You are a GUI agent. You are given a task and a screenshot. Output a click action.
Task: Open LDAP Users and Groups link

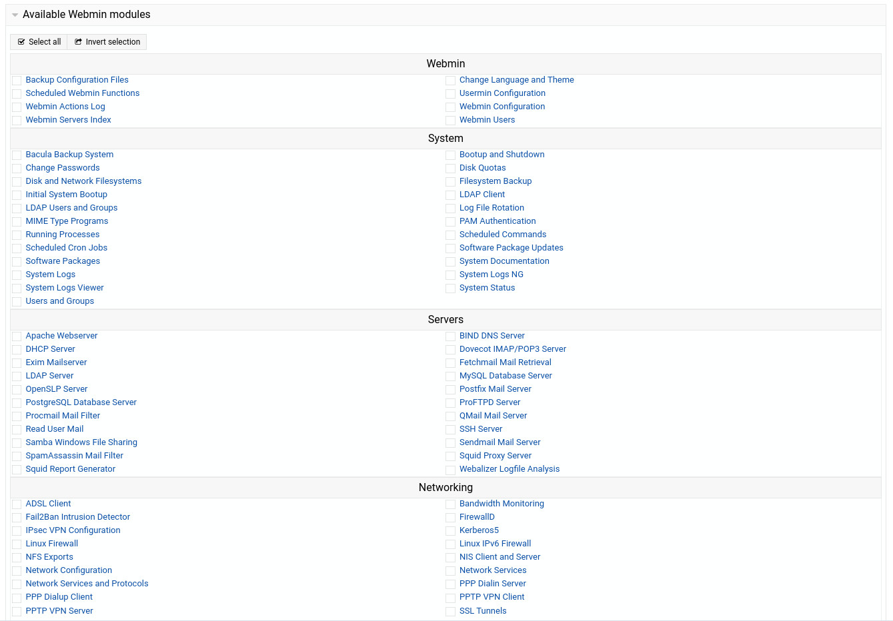[71, 208]
